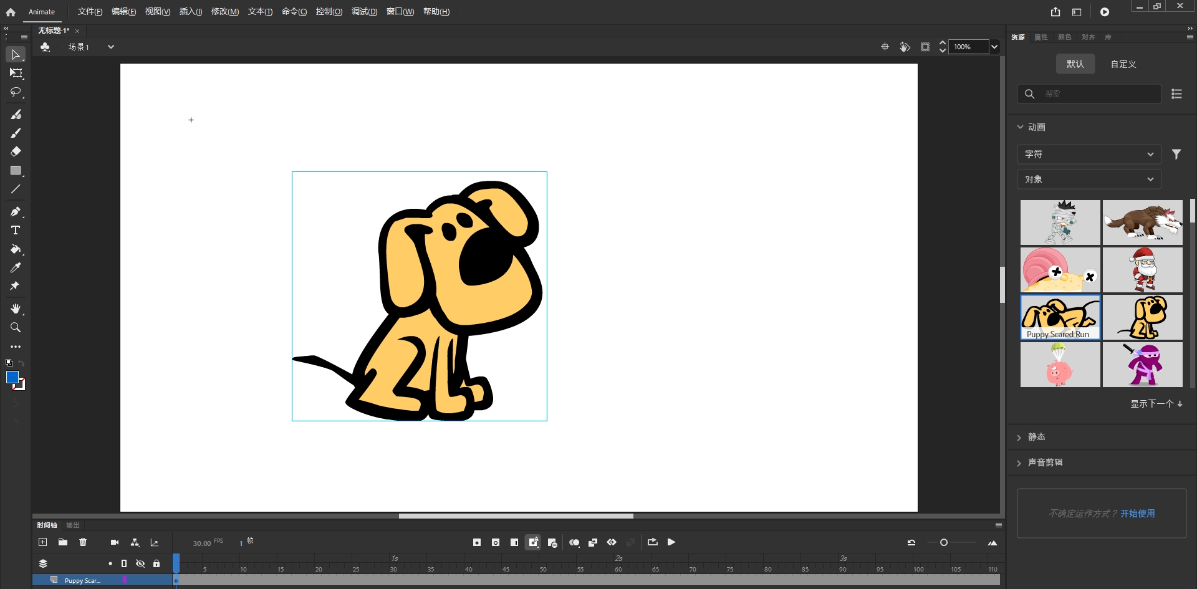Click the 开始使用 link

pos(1138,514)
